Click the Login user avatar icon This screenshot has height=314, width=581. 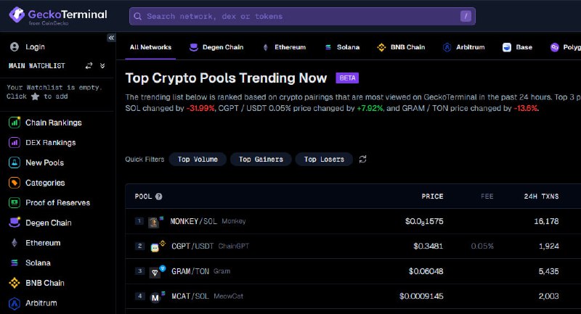click(x=15, y=47)
